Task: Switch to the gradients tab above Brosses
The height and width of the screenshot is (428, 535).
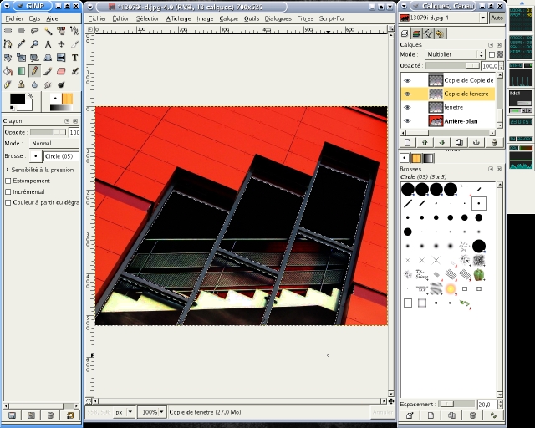Action: [428, 158]
